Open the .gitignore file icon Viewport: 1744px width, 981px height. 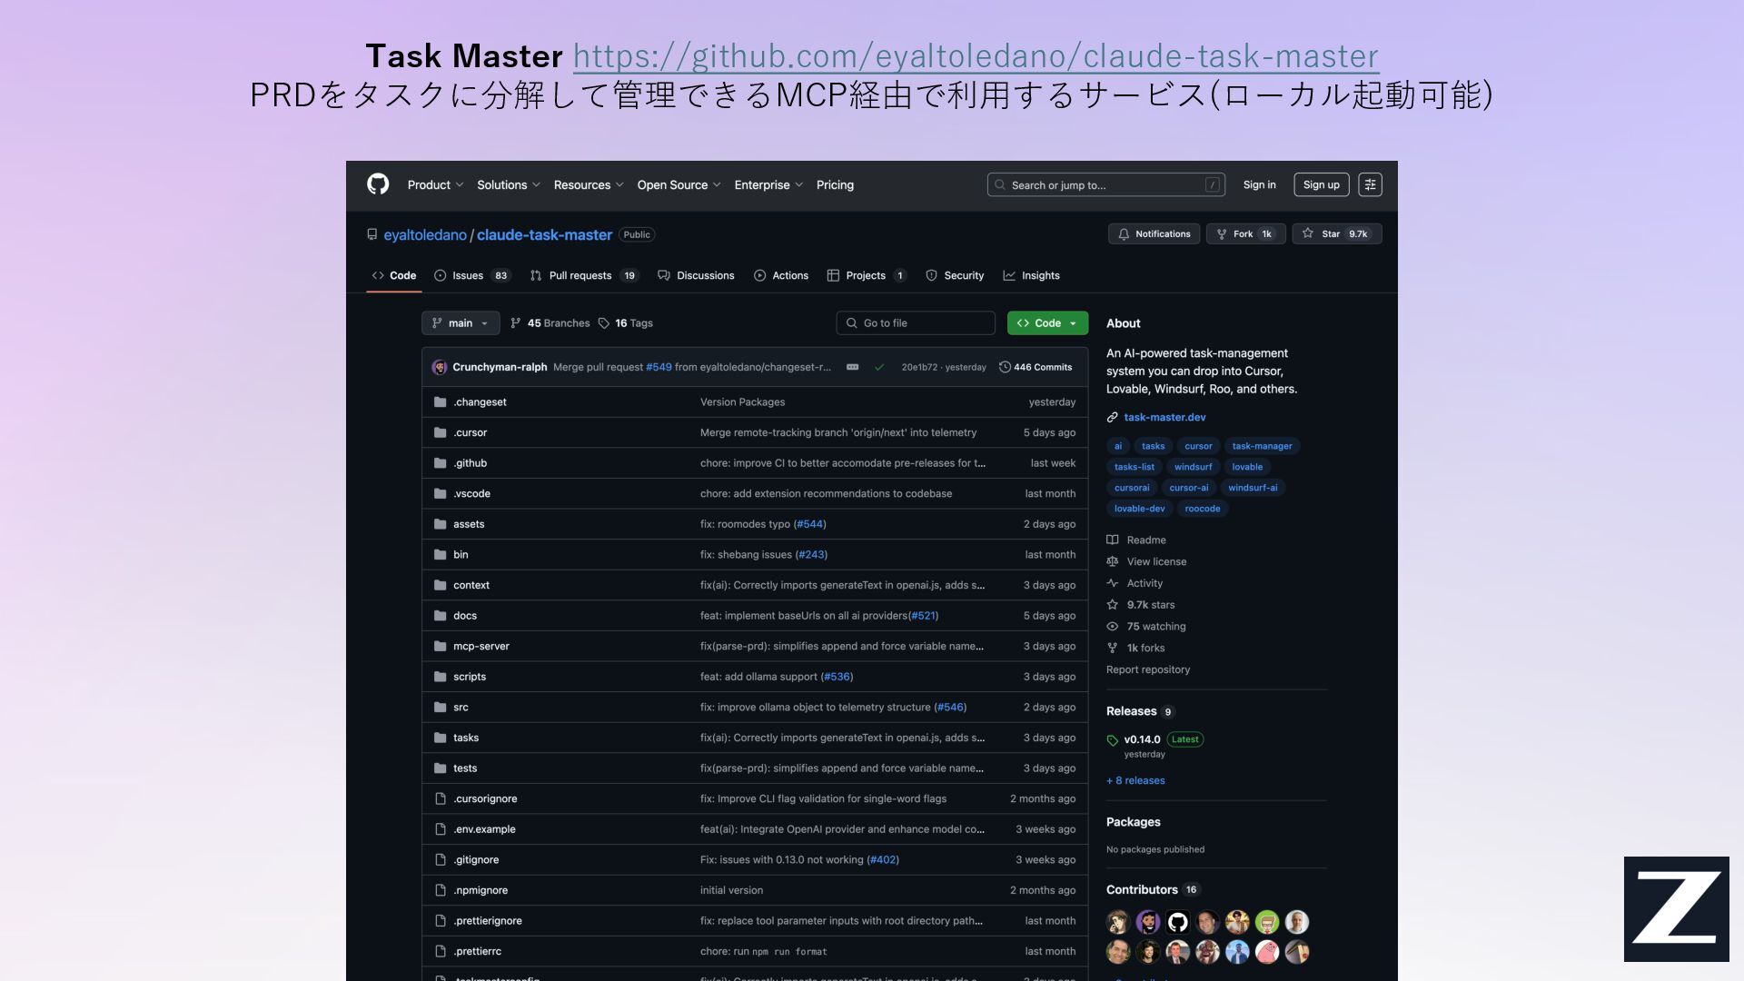[441, 859]
